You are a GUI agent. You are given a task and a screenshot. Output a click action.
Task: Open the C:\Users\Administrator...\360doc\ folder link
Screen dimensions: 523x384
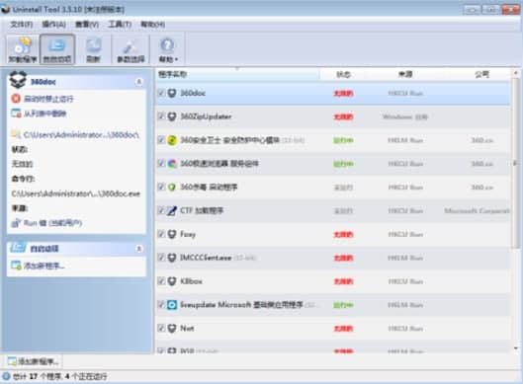click(81, 134)
